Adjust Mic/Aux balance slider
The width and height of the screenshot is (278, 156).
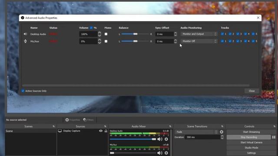tap(135, 41)
